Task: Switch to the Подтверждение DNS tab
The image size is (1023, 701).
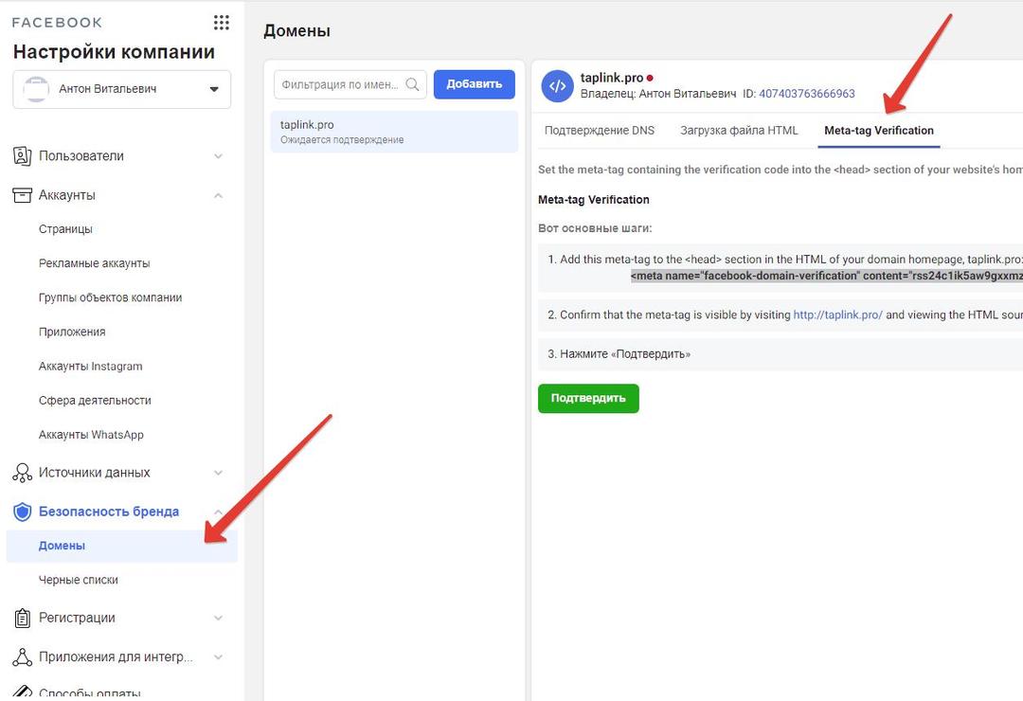Action: tap(599, 131)
